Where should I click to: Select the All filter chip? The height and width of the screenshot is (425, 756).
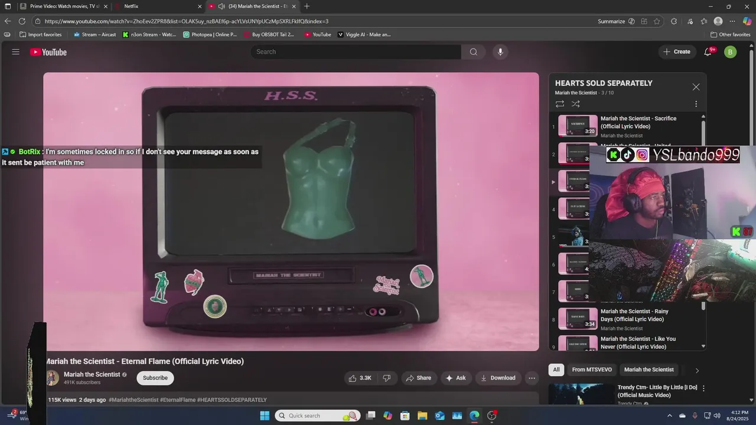tap(556, 370)
